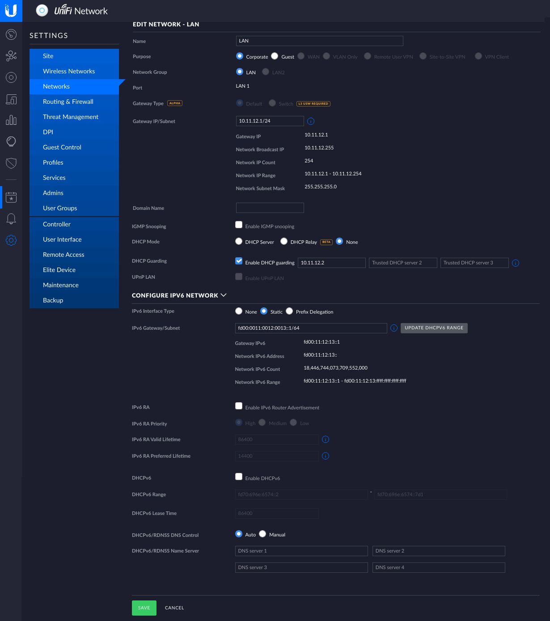550x621 pixels.
Task: Open the network Topology view
Action: pos(11,56)
